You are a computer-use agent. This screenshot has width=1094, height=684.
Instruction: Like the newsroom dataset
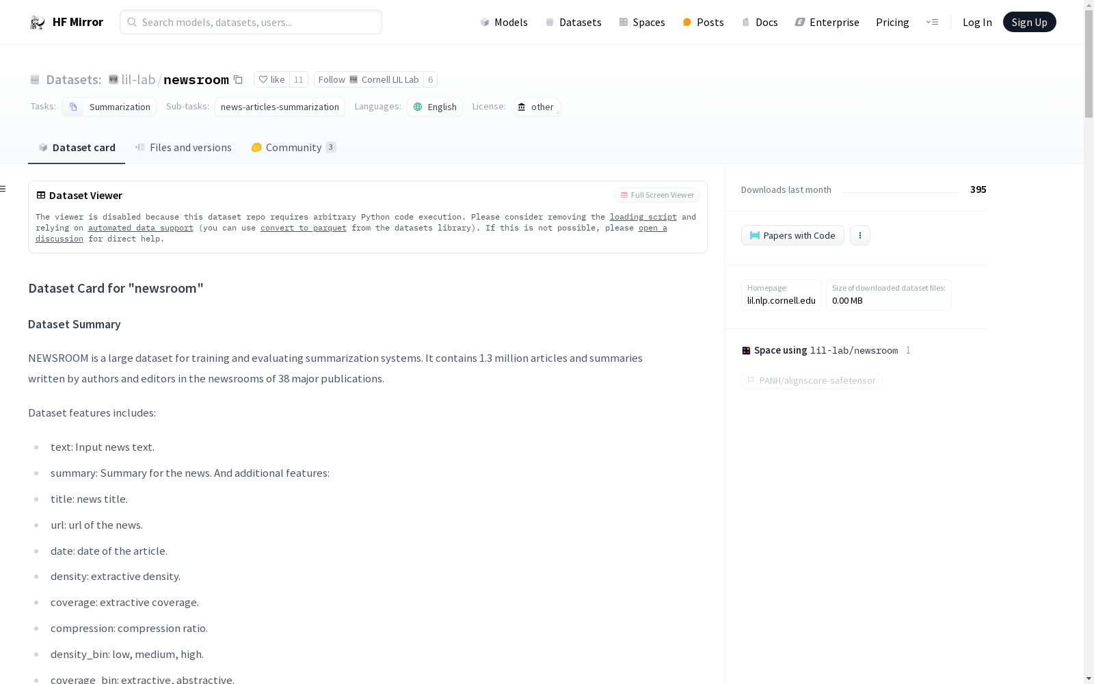pyautogui.click(x=271, y=79)
